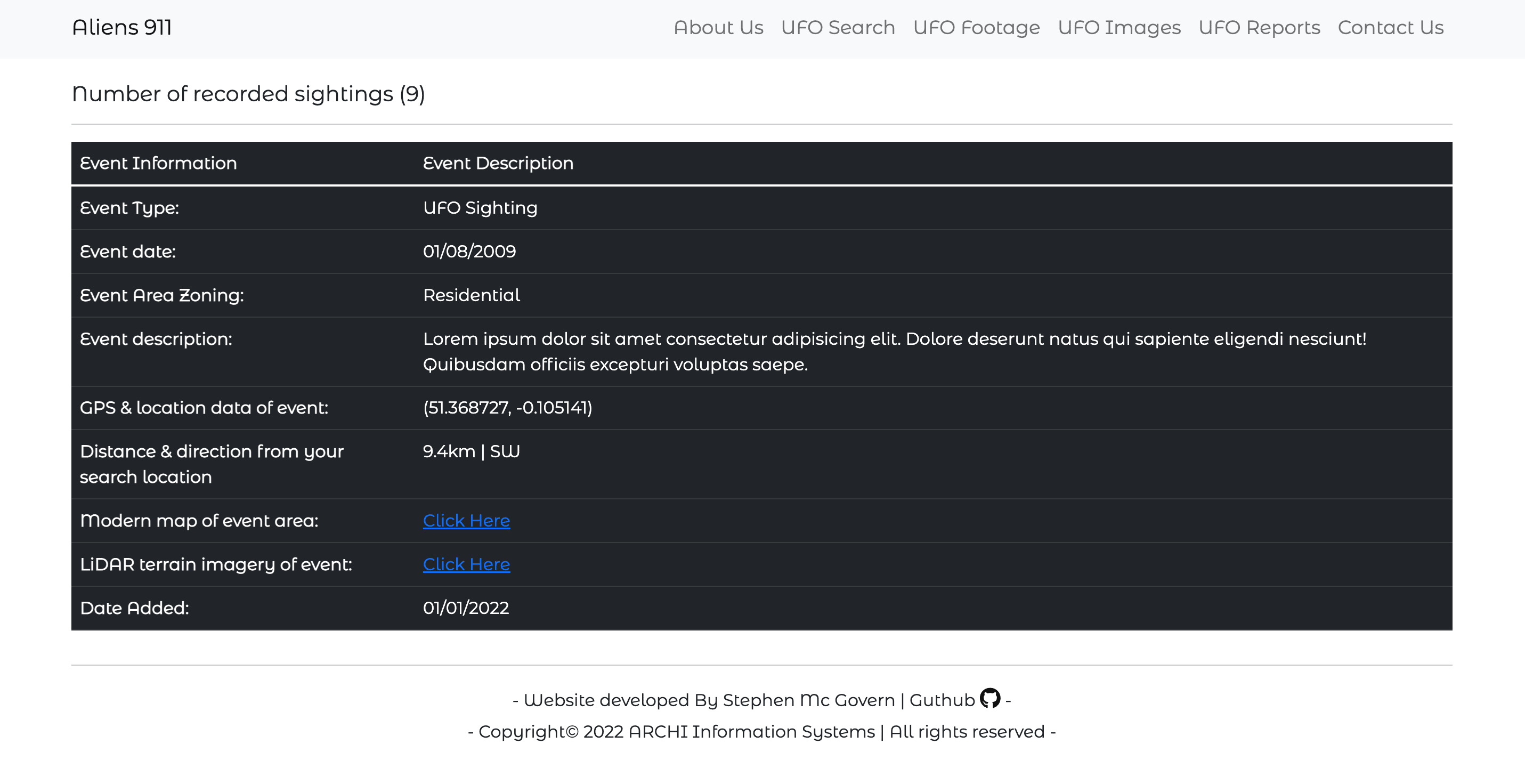Viewport: 1525px width, 760px height.
Task: Click the Lorem ipsum event description text
Action: pos(895,351)
